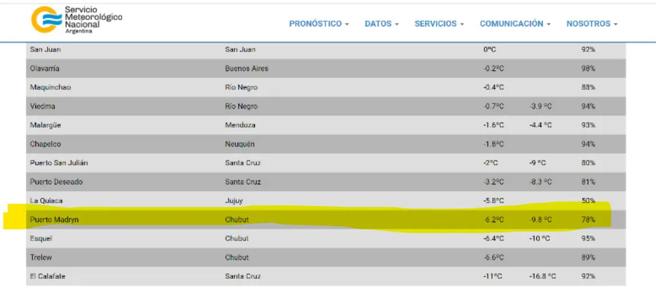Expand the SERVICIOS menu
Image resolution: width=656 pixels, height=294 pixels.
point(439,24)
